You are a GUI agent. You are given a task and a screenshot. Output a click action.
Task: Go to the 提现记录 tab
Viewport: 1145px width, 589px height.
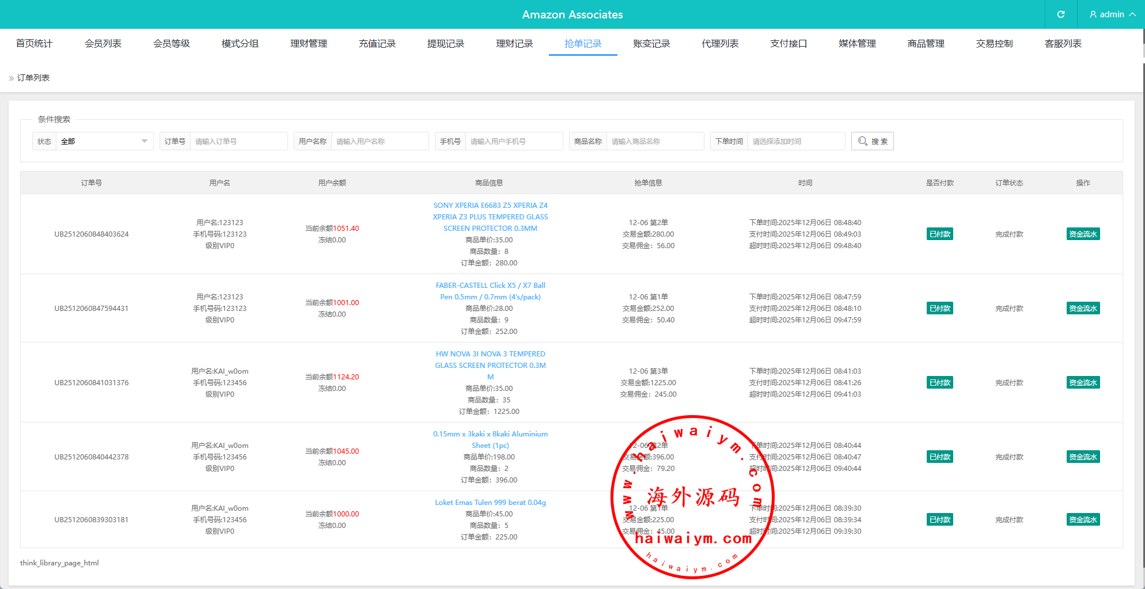coord(445,44)
